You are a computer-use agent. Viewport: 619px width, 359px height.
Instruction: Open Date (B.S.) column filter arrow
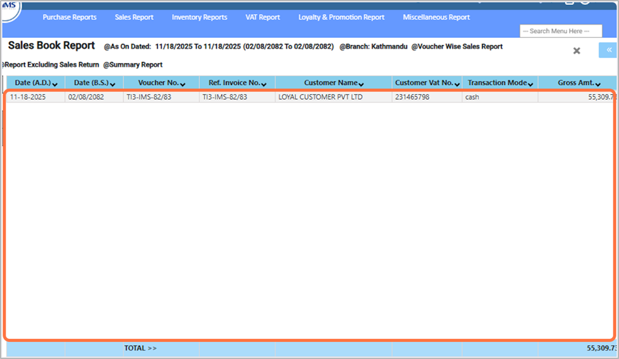pos(113,84)
